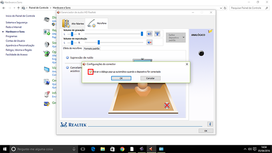Open address bar history dropdown
The height and width of the screenshot is (153, 272).
coord(221,8)
